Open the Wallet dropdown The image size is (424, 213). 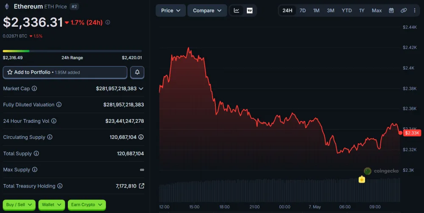51,205
